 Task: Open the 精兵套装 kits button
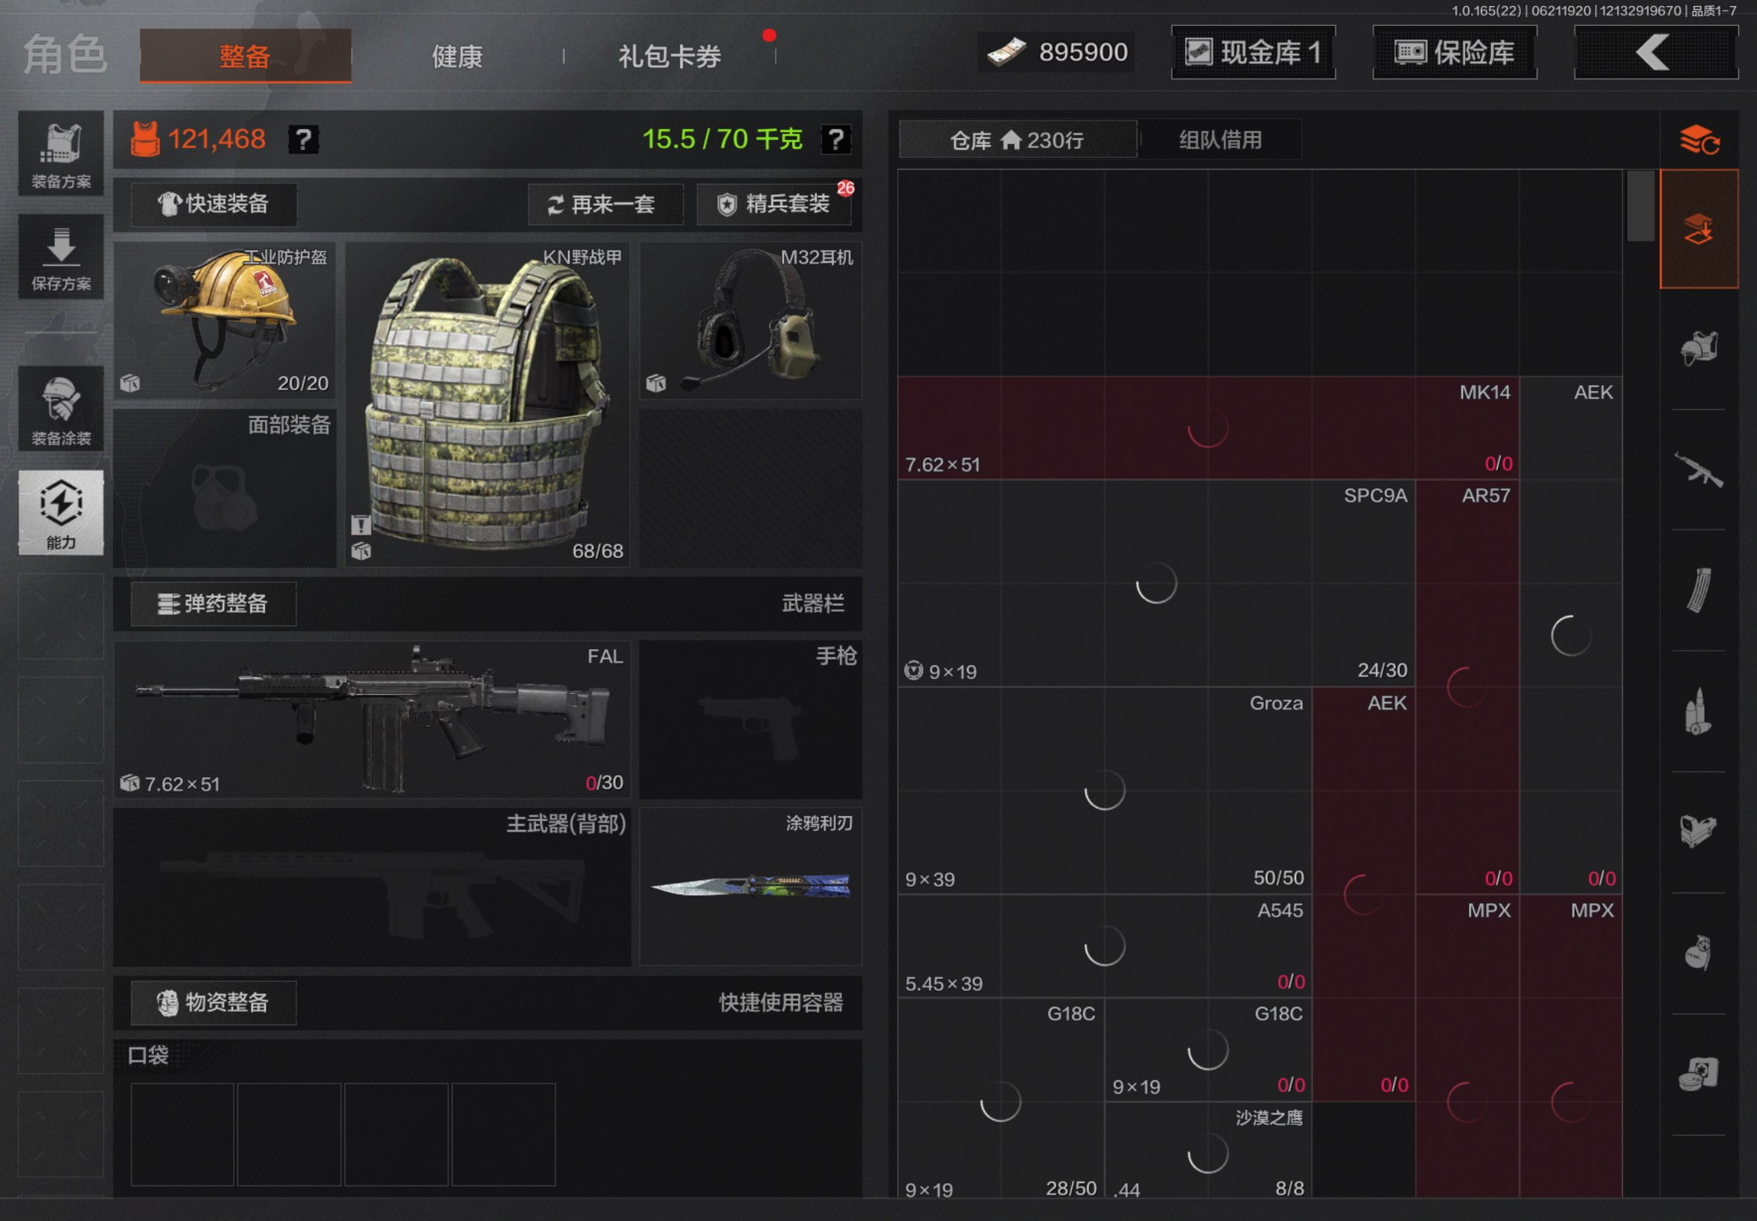(x=774, y=204)
